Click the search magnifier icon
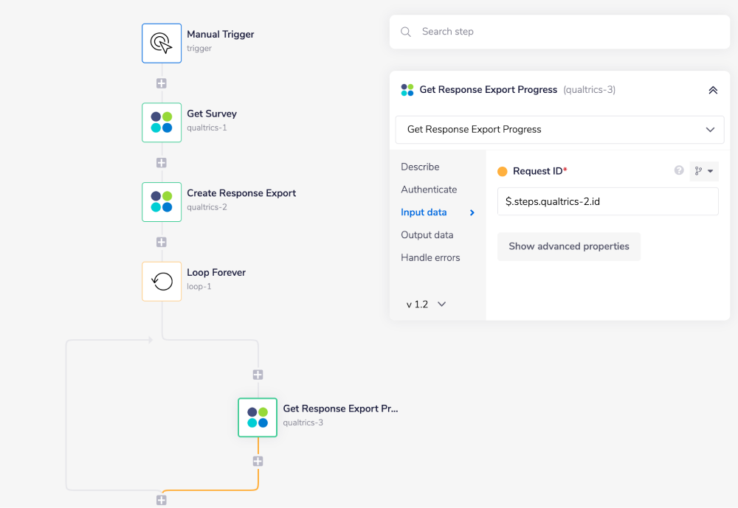738x508 pixels. tap(405, 32)
